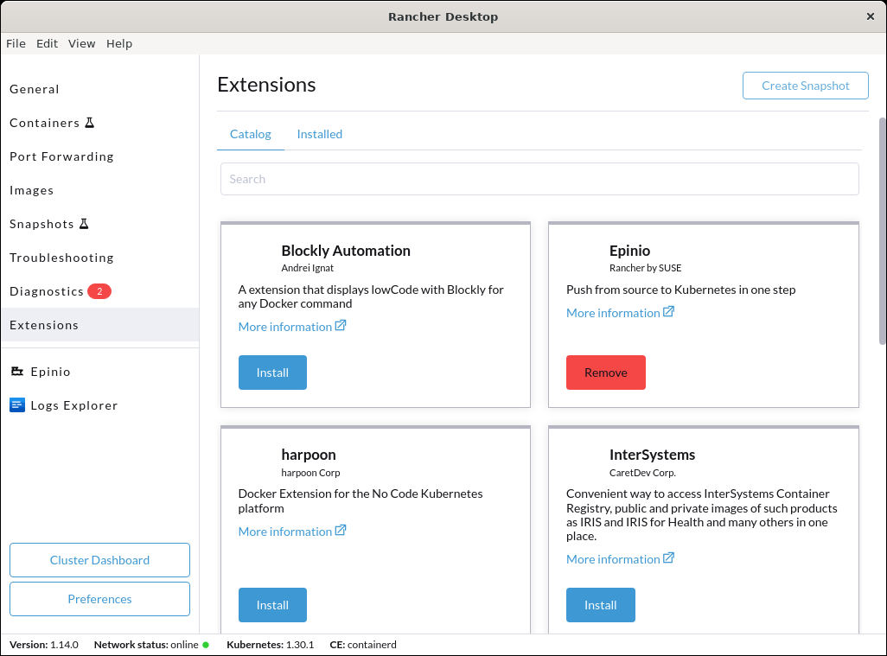Image resolution: width=887 pixels, height=656 pixels.
Task: Open More information for InterSystems
Action: pyautogui.click(x=620, y=558)
